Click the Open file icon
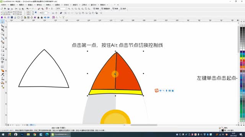The height and width of the screenshot is (137, 245). pos(5,9)
